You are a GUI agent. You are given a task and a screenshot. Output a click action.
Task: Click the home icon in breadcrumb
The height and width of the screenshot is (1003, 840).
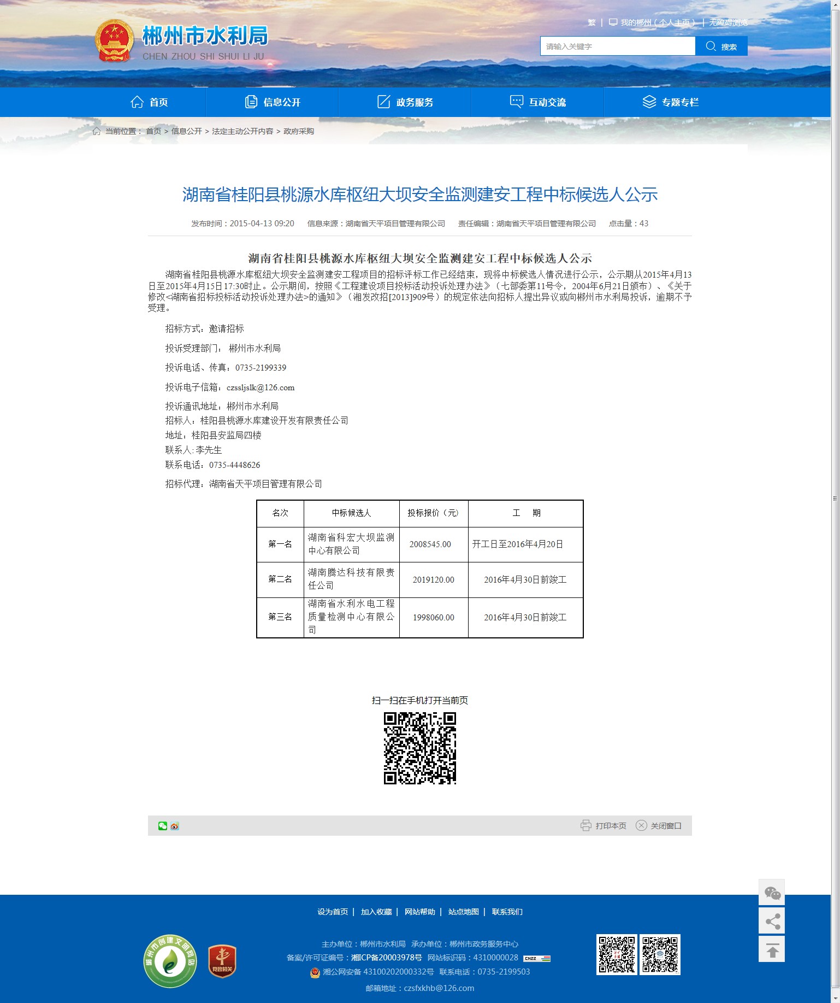[x=97, y=131]
